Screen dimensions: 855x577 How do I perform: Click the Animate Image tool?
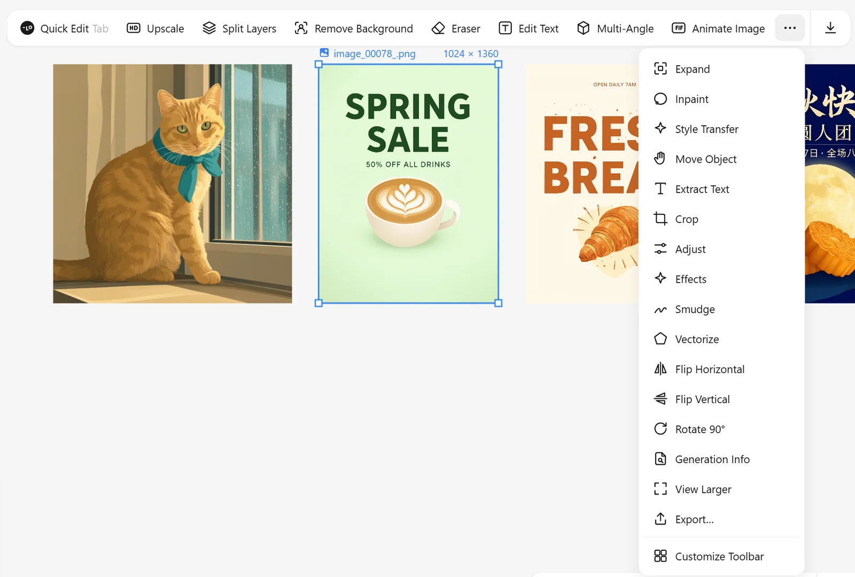click(718, 28)
